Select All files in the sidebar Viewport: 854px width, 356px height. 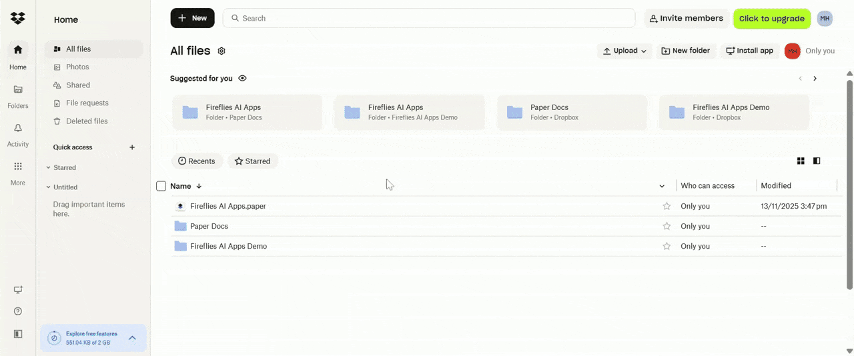94,49
